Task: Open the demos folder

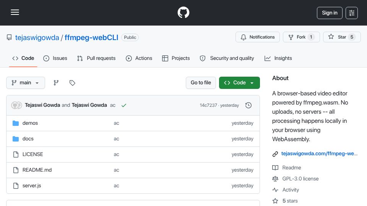Action: tap(30, 123)
